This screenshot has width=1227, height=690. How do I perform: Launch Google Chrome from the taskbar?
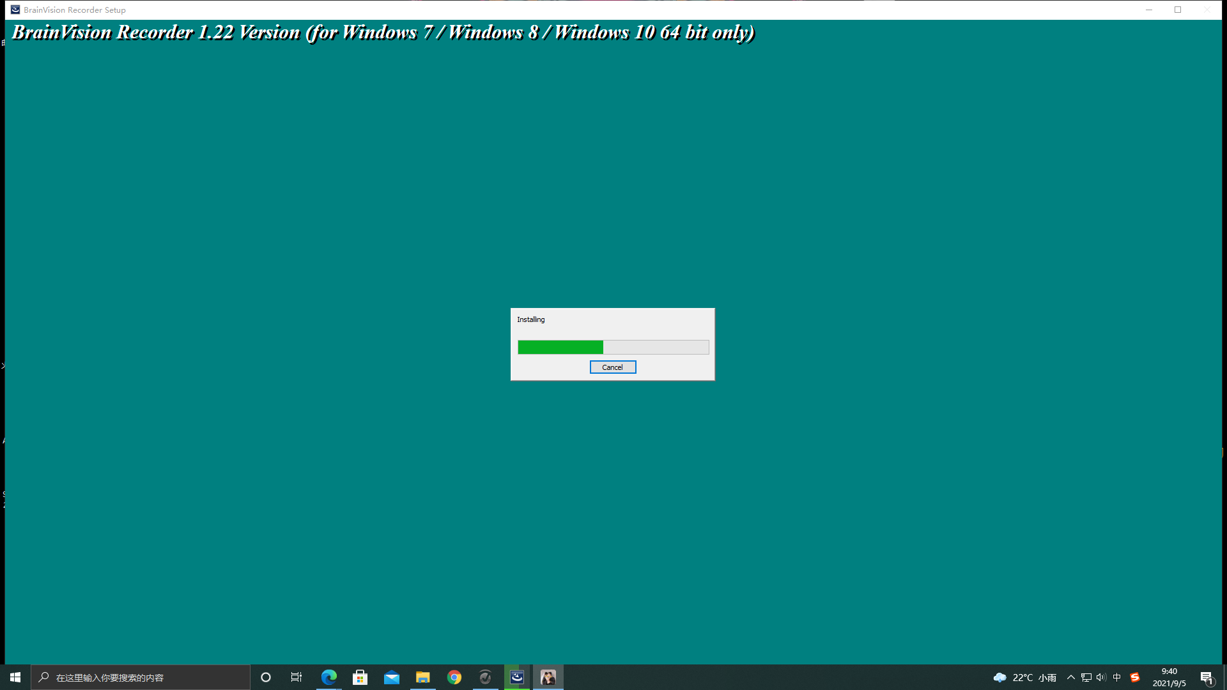point(454,677)
